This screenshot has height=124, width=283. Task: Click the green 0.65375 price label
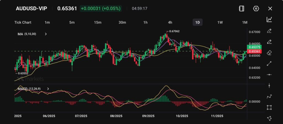[x=253, y=47]
